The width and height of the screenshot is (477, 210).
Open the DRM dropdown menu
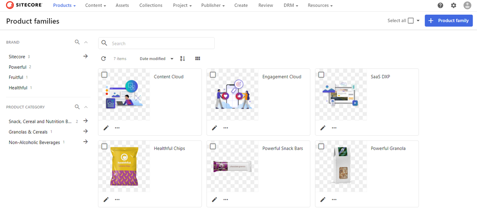point(291,6)
